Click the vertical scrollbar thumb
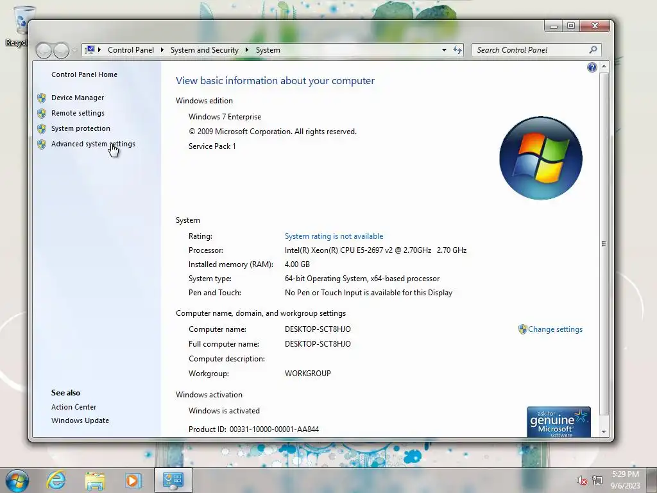 (604, 243)
